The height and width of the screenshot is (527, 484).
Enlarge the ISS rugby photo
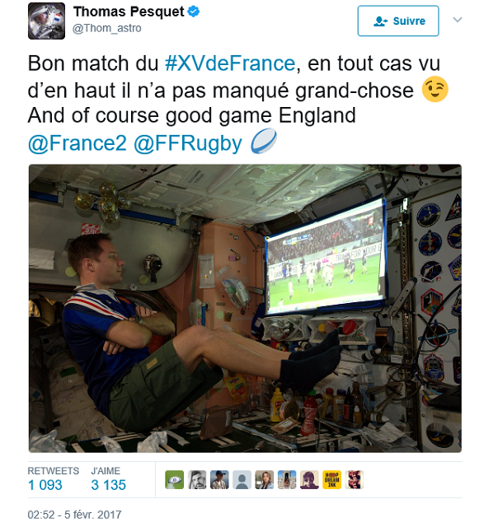pyautogui.click(x=245, y=308)
